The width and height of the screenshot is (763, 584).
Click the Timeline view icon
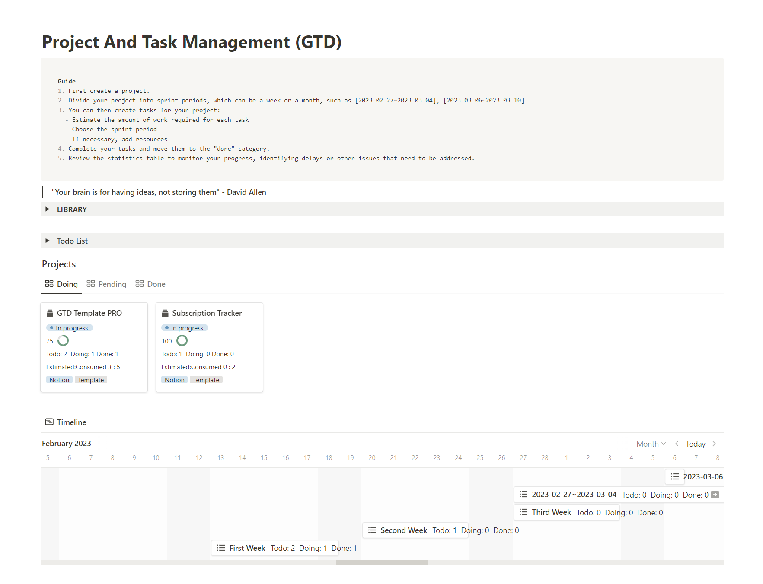point(49,422)
